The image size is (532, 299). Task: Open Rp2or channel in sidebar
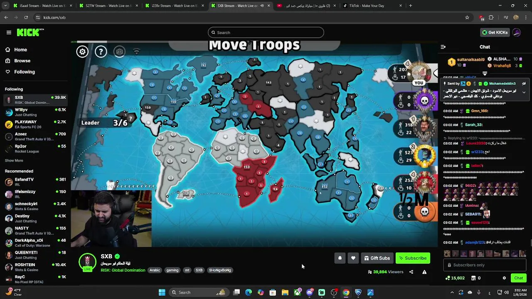[x=35, y=149]
